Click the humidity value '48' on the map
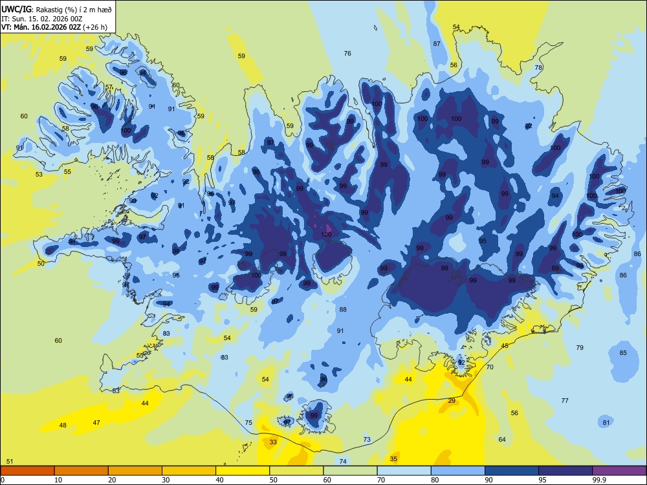The image size is (647, 485). (63, 425)
